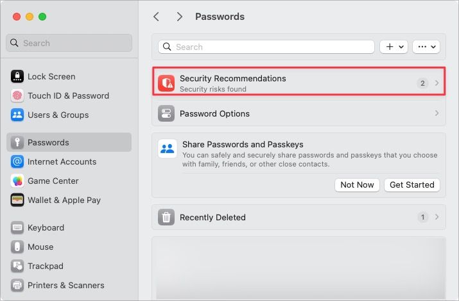Select Game Center icon in sidebar
Image resolution: width=459 pixels, height=301 pixels.
click(x=17, y=181)
